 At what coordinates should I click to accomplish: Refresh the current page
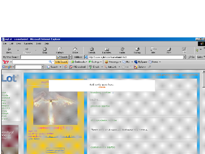pos(60,50)
